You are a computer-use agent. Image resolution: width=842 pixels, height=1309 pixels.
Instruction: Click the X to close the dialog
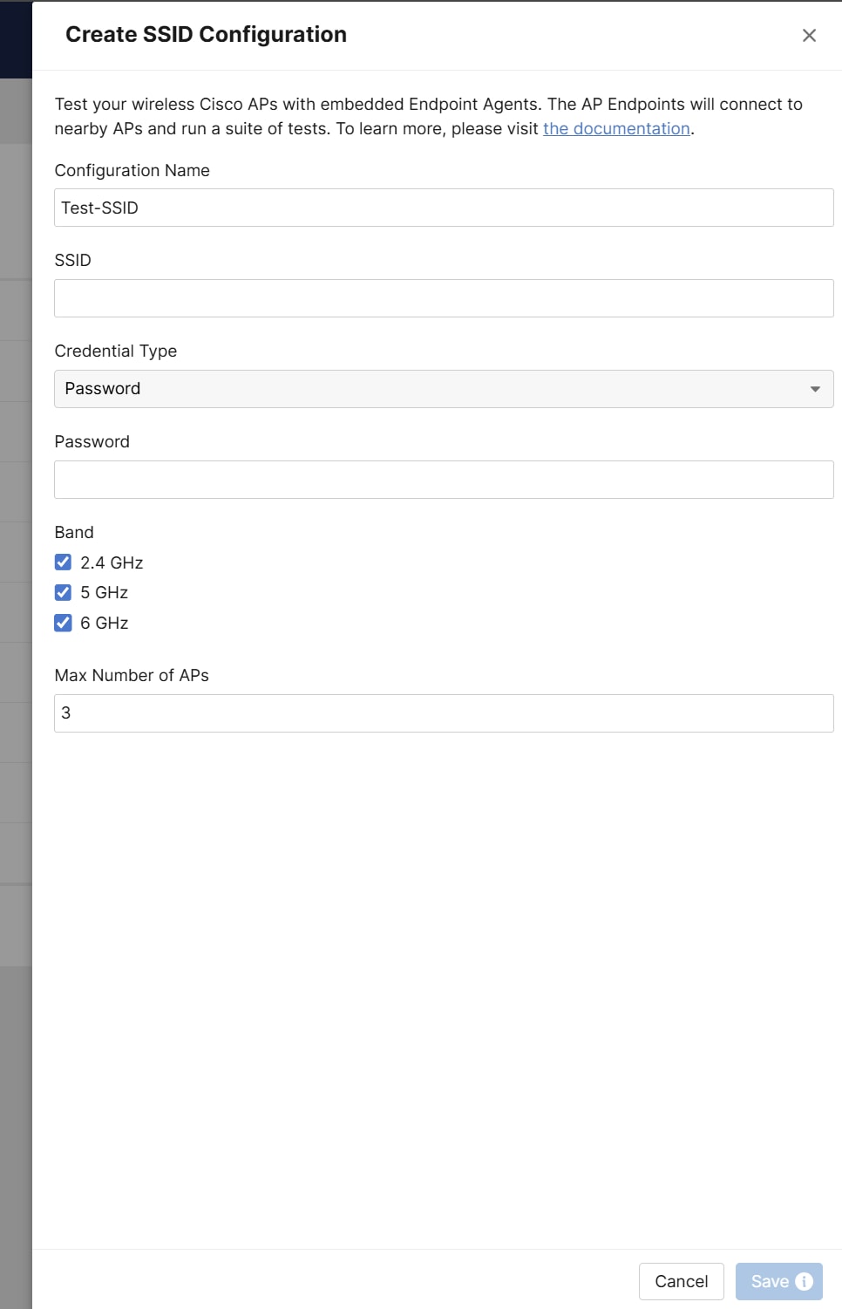coord(809,36)
